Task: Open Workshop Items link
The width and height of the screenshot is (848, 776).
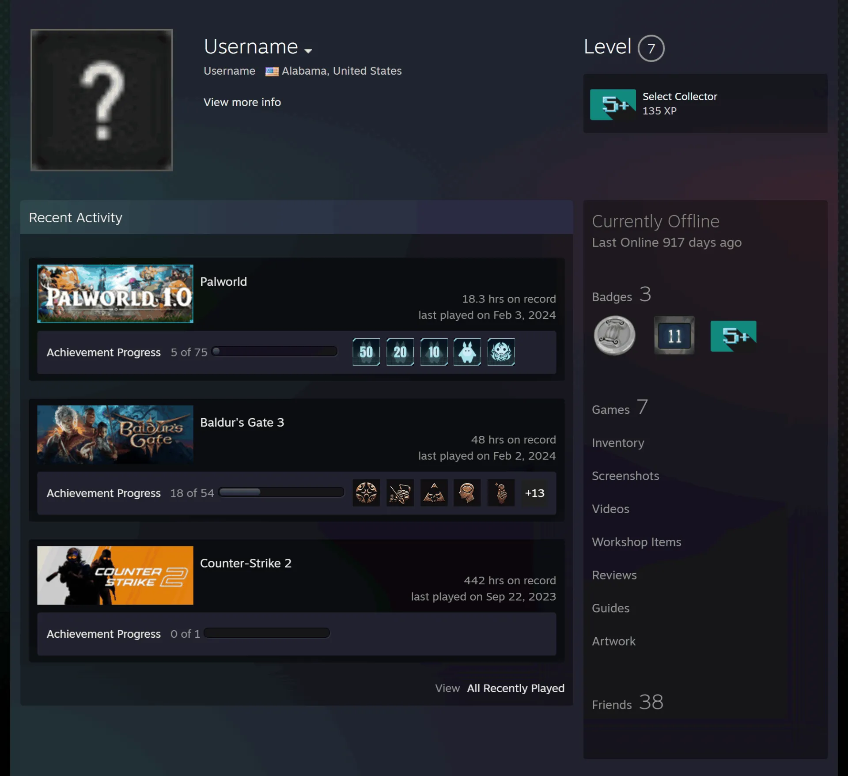Action: point(636,542)
